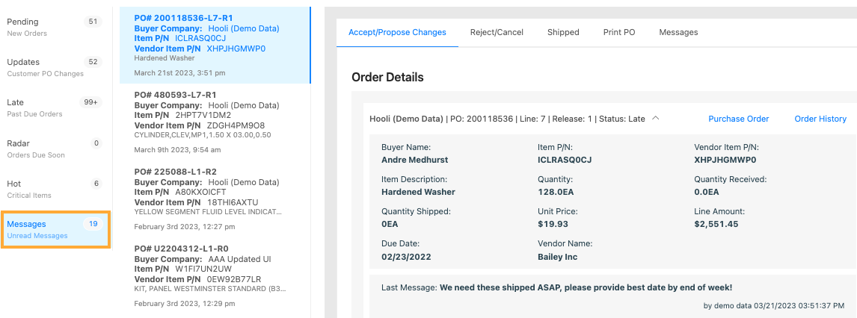Open the Late past due orders category
Viewport: 857px width, 318px height.
(55, 108)
